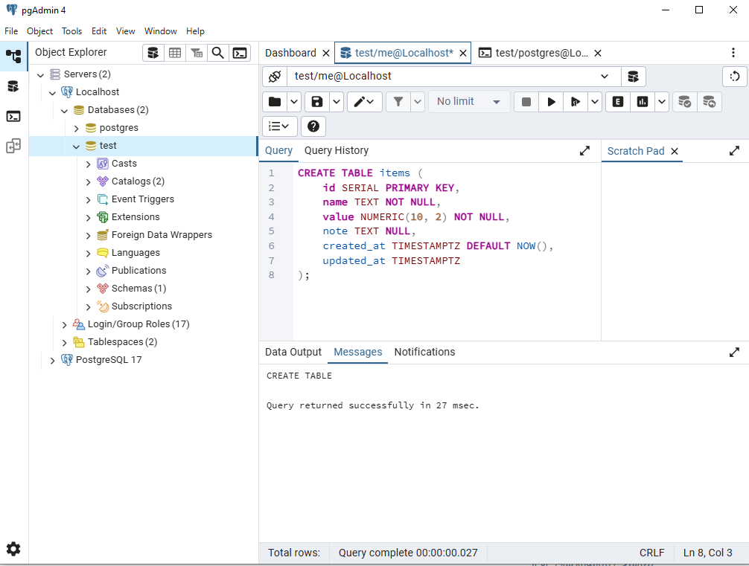The height and width of the screenshot is (566, 749).
Task: Switch to the Query History tab
Action: pos(336,151)
